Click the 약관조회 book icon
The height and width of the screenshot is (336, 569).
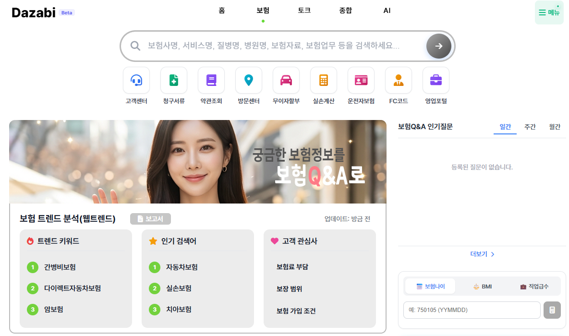[211, 80]
